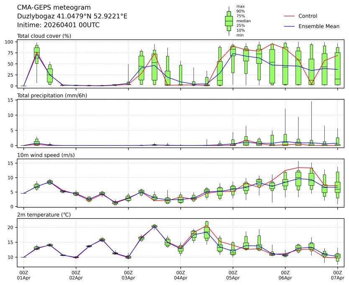Click the '90%' label in boxplot legend
The image size is (349, 285).
coord(241,11)
